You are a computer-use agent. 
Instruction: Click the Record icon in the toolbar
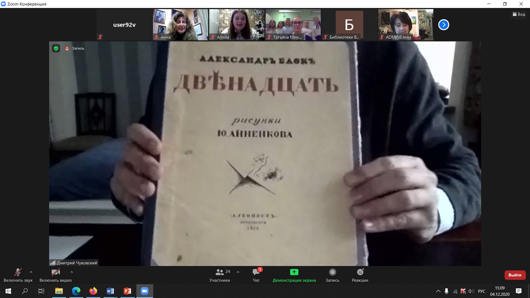click(332, 272)
